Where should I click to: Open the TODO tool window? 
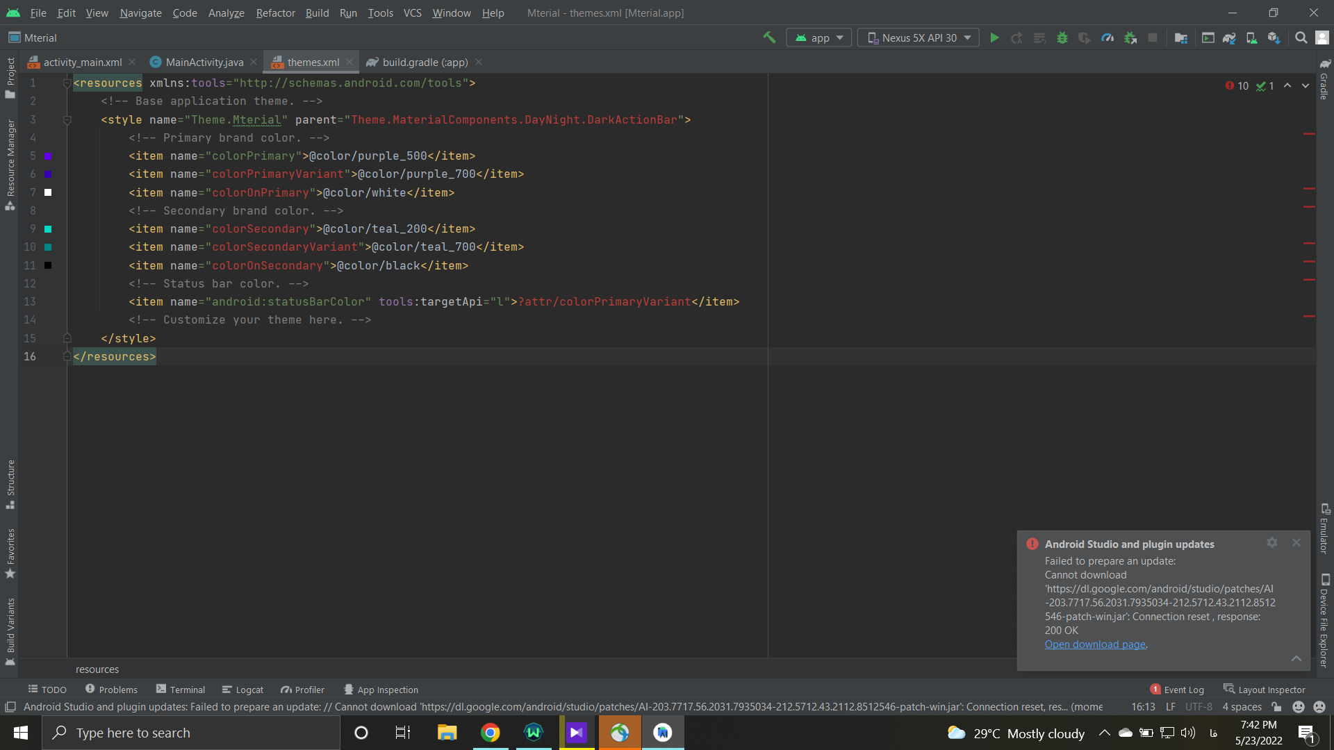47,690
